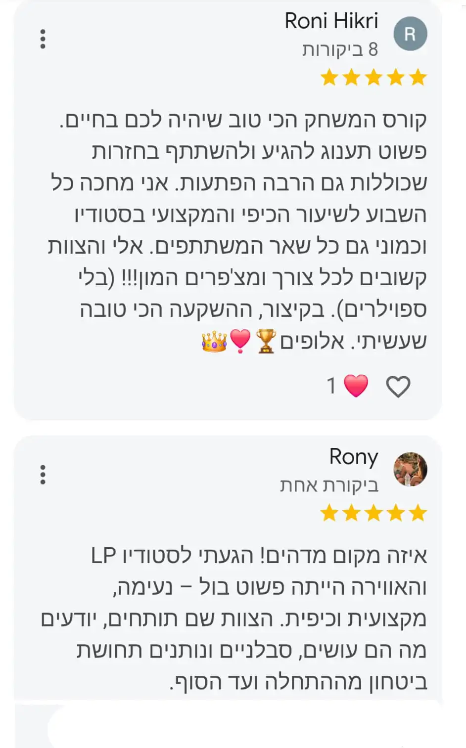Open the options menu on Roni Hikri's review
Image resolution: width=466 pixels, height=748 pixels.
point(43,39)
